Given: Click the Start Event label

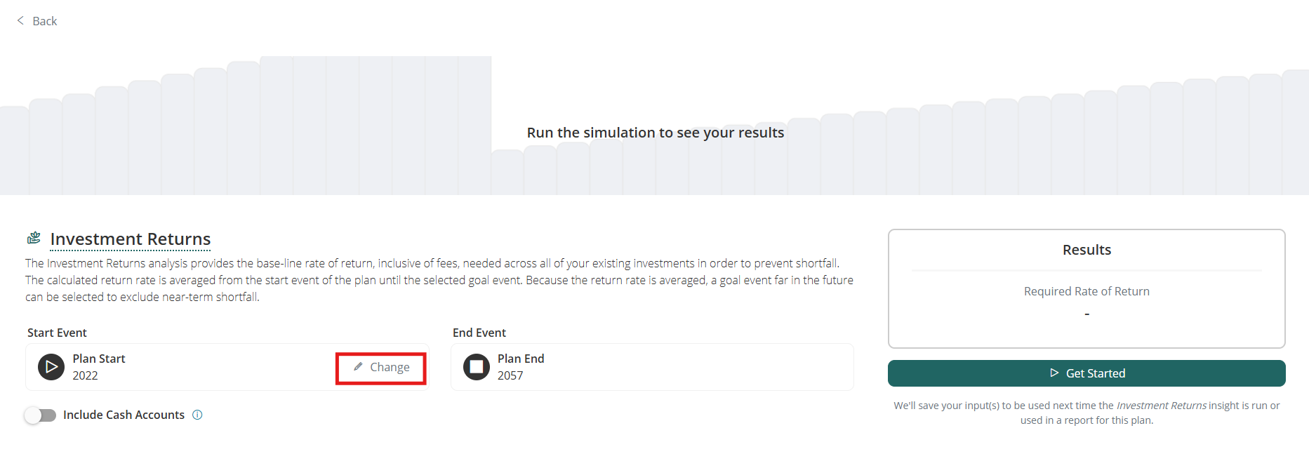Looking at the screenshot, I should point(57,333).
